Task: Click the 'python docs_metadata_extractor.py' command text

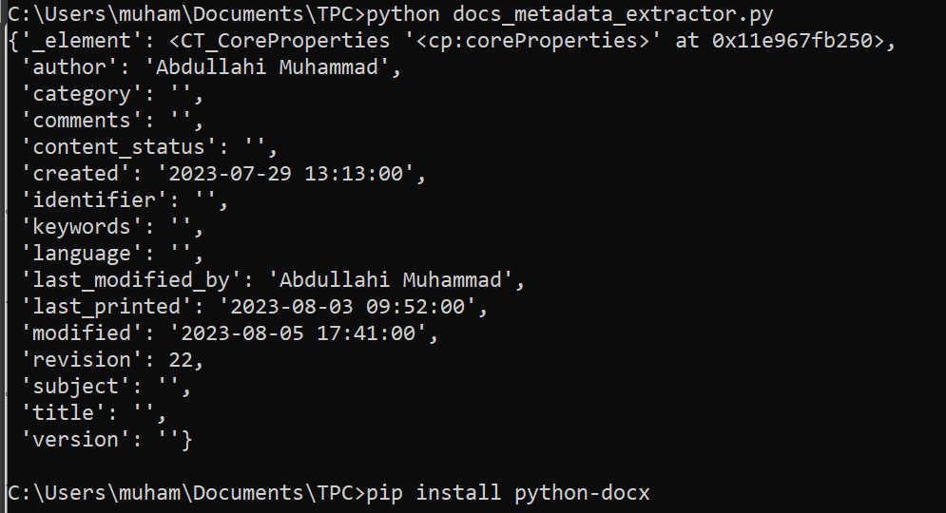Action: click(569, 14)
